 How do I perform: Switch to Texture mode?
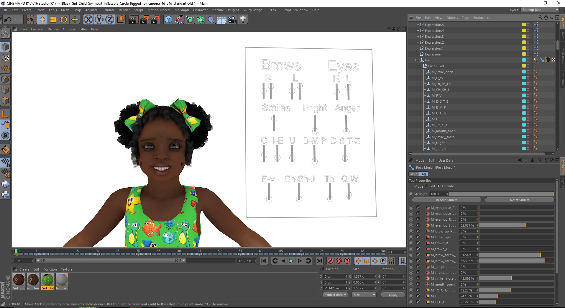pyautogui.click(x=5, y=58)
